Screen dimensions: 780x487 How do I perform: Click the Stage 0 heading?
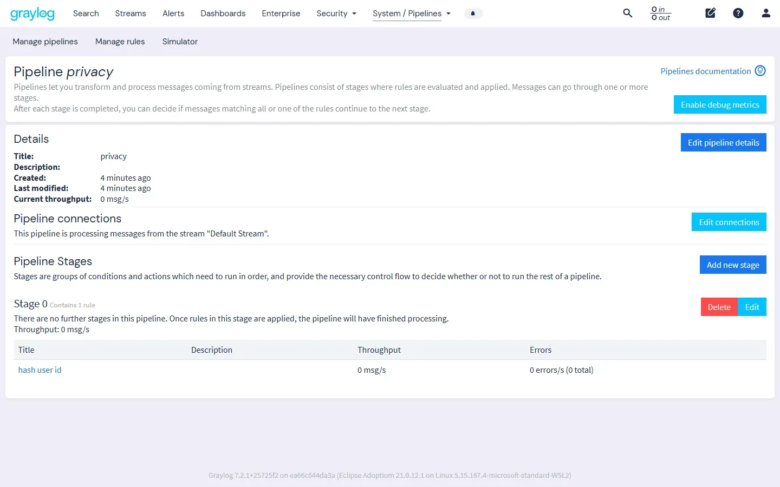30,304
